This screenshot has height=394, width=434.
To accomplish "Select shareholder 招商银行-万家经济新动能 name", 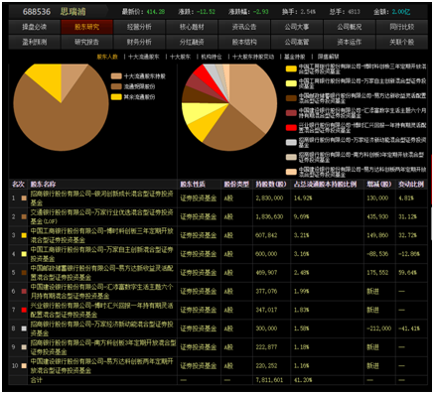I will click(102, 328).
